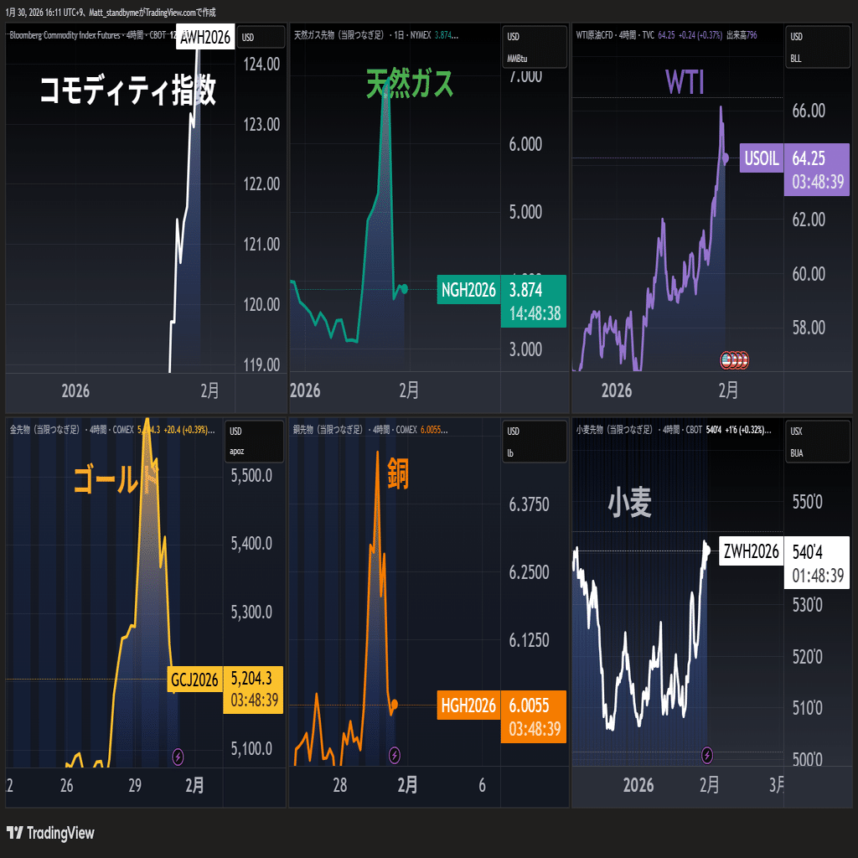This screenshot has height=858, width=858.
Task: Click the last-price dot on the wheat line
Action: click(707, 550)
